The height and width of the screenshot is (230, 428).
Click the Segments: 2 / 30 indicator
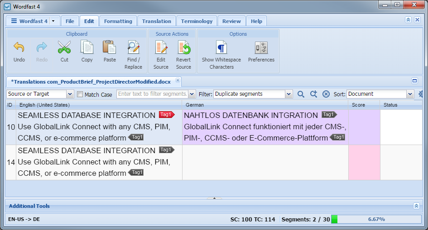[306, 220]
